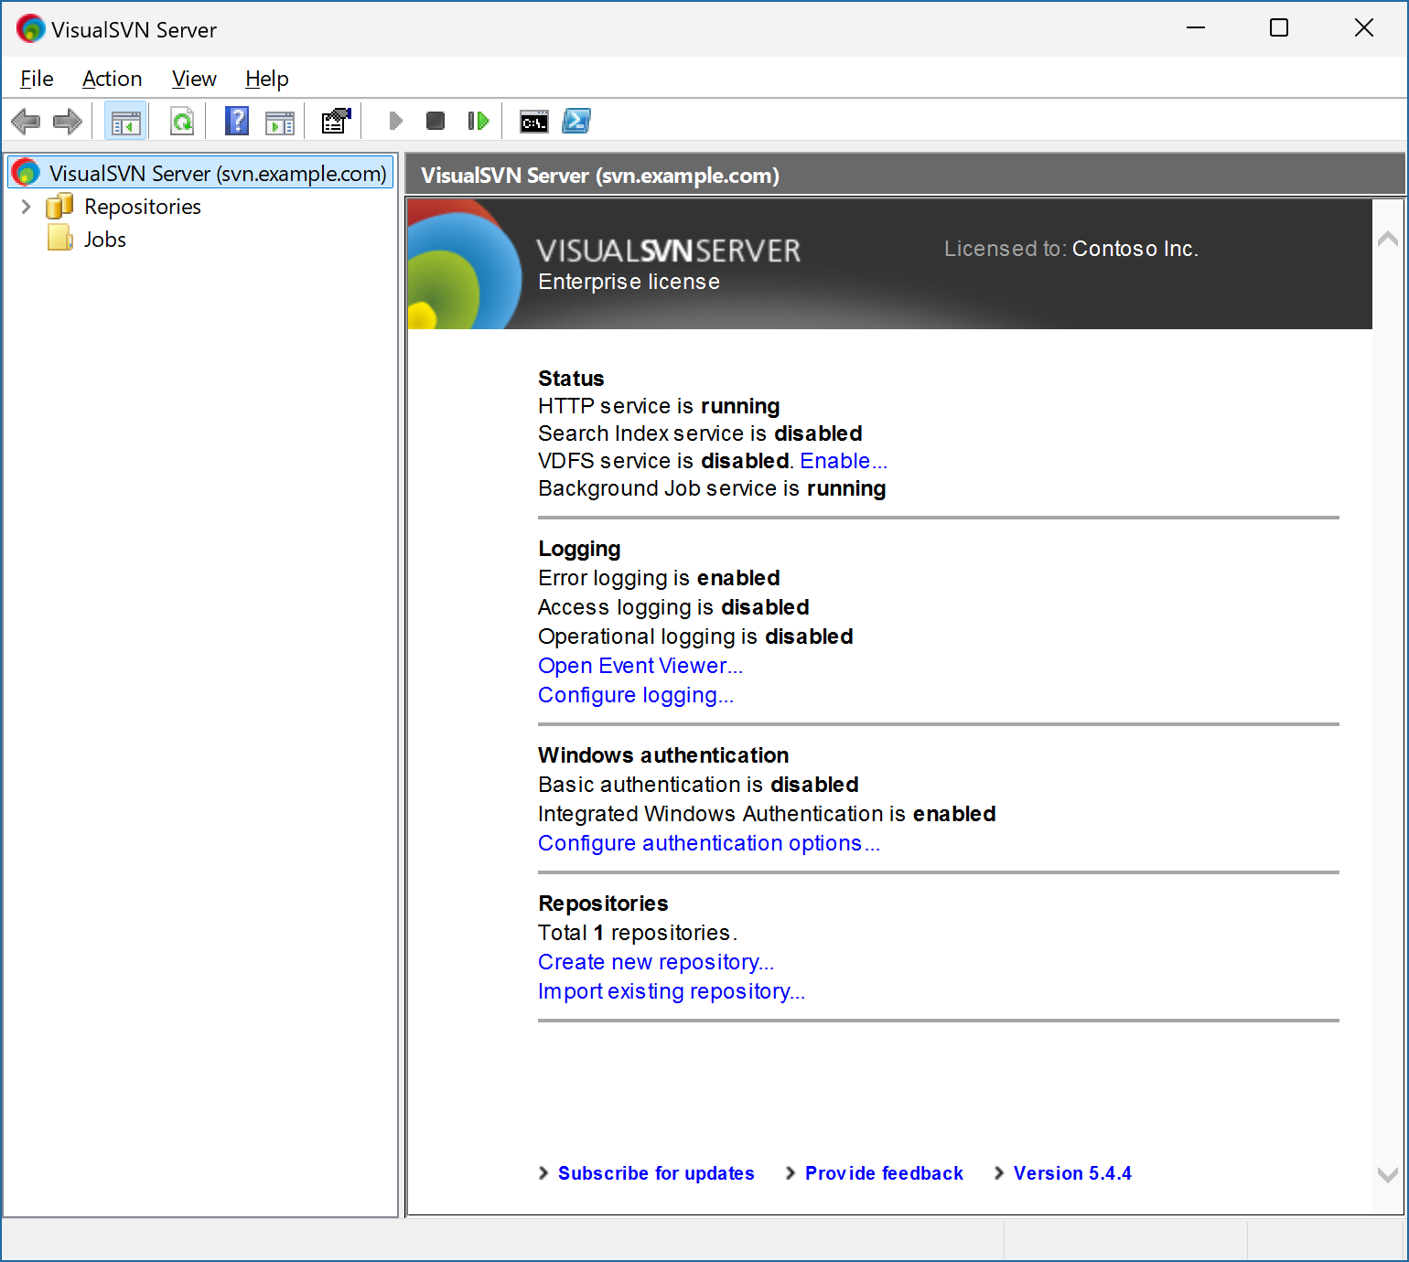Click 'Operational logging is disabled' text
Screen dimensions: 1409x1262
click(695, 636)
